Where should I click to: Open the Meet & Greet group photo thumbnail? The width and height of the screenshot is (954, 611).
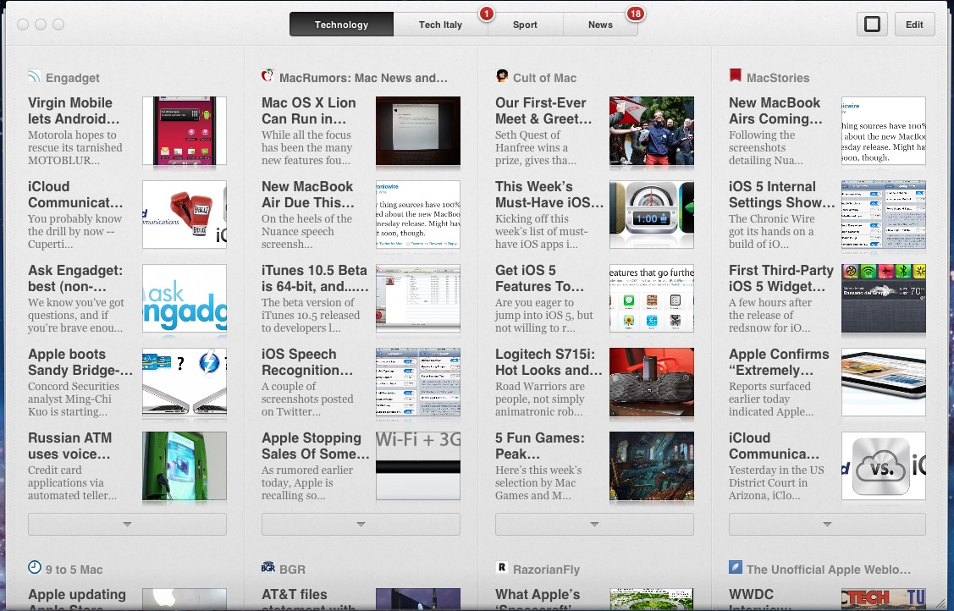tap(652, 130)
